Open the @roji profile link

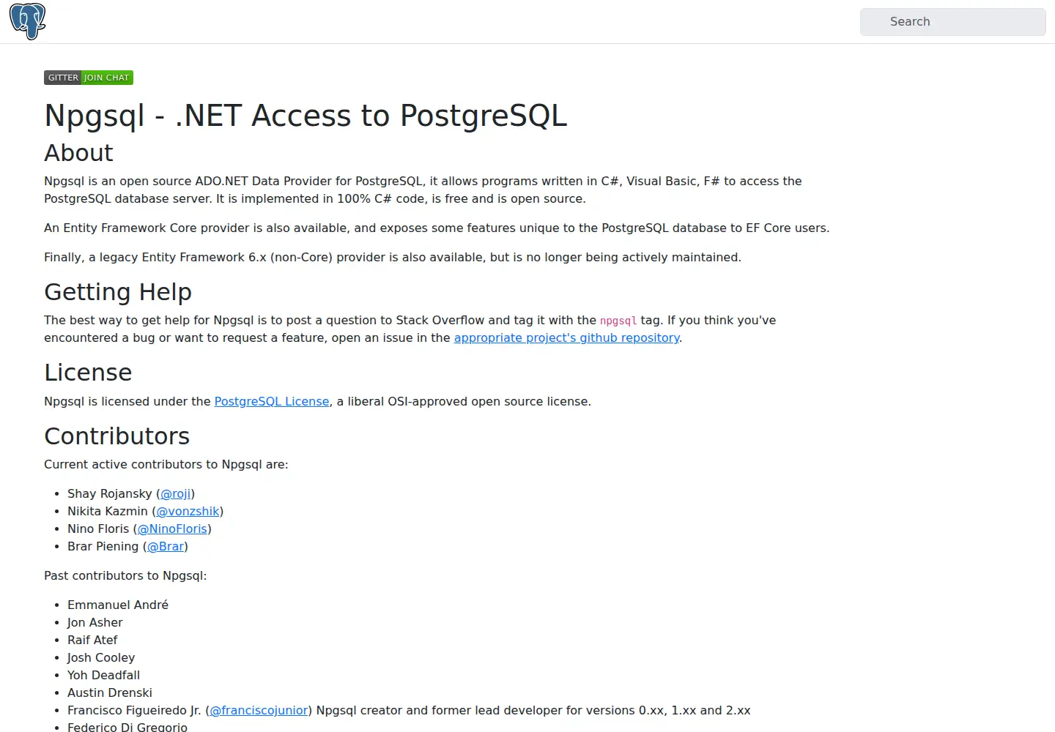pyautogui.click(x=176, y=493)
